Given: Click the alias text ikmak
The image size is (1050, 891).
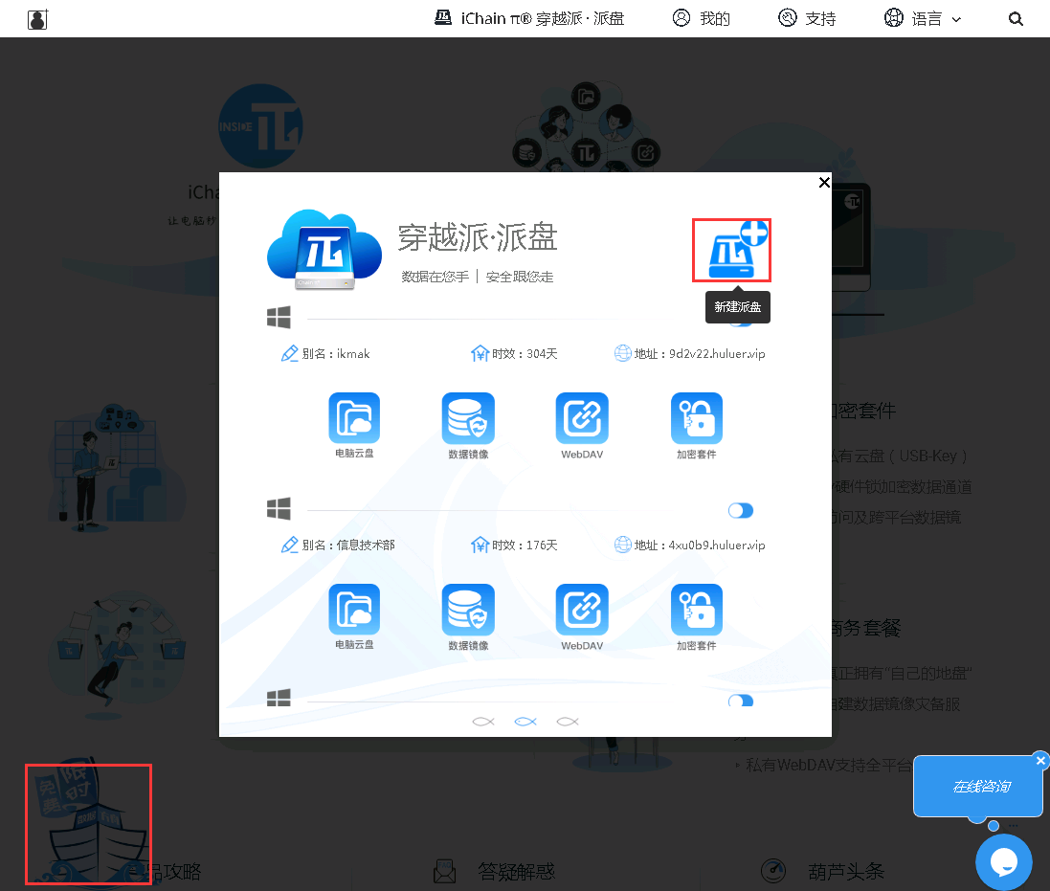Looking at the screenshot, I should 353,353.
